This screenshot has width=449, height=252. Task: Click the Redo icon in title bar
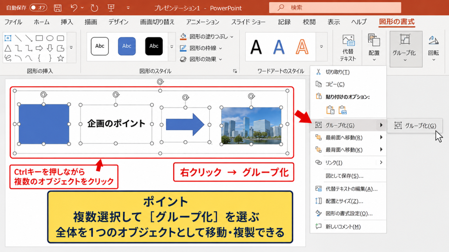click(x=94, y=7)
